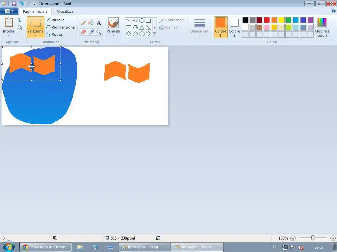Image resolution: width=337 pixels, height=252 pixels.
Task: Open the Paint help icon
Action: [334, 11]
